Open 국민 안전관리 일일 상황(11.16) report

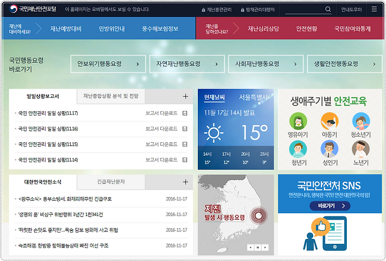tap(48, 129)
